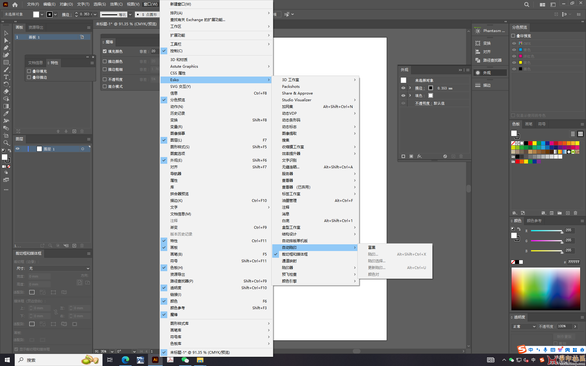This screenshot has height=366, width=586.
Task: Toggle the 叠印预览 checkbox
Action: 513,36
